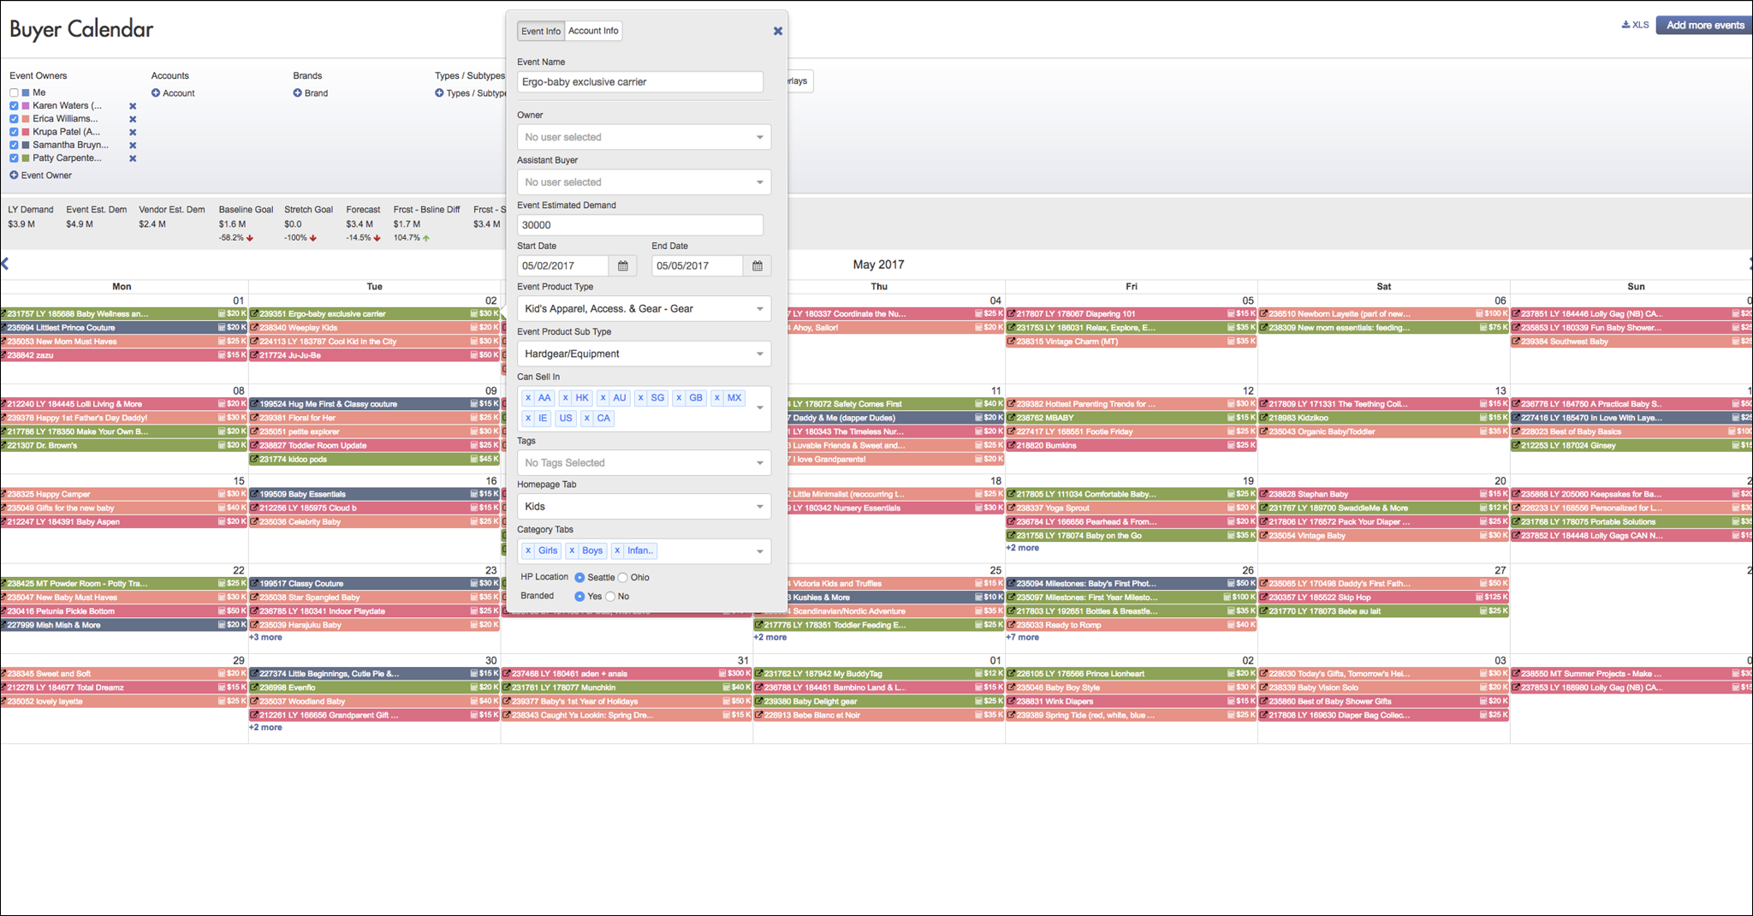Remove Patty Carpenter from event owners
The height and width of the screenshot is (916, 1753).
[x=133, y=158]
